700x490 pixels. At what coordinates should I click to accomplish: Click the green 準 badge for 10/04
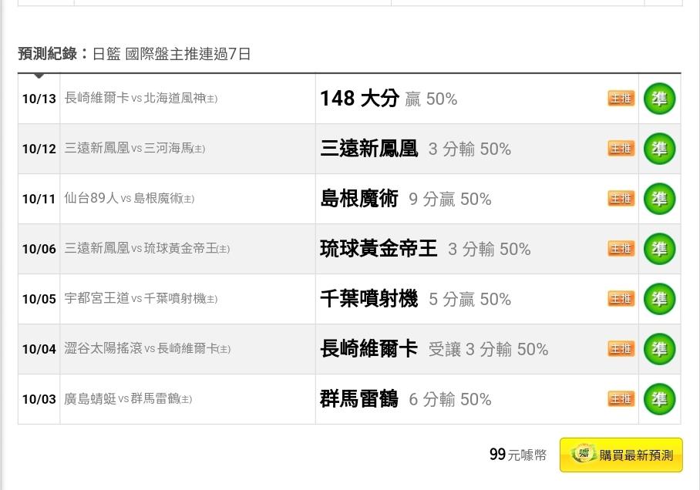[659, 349]
